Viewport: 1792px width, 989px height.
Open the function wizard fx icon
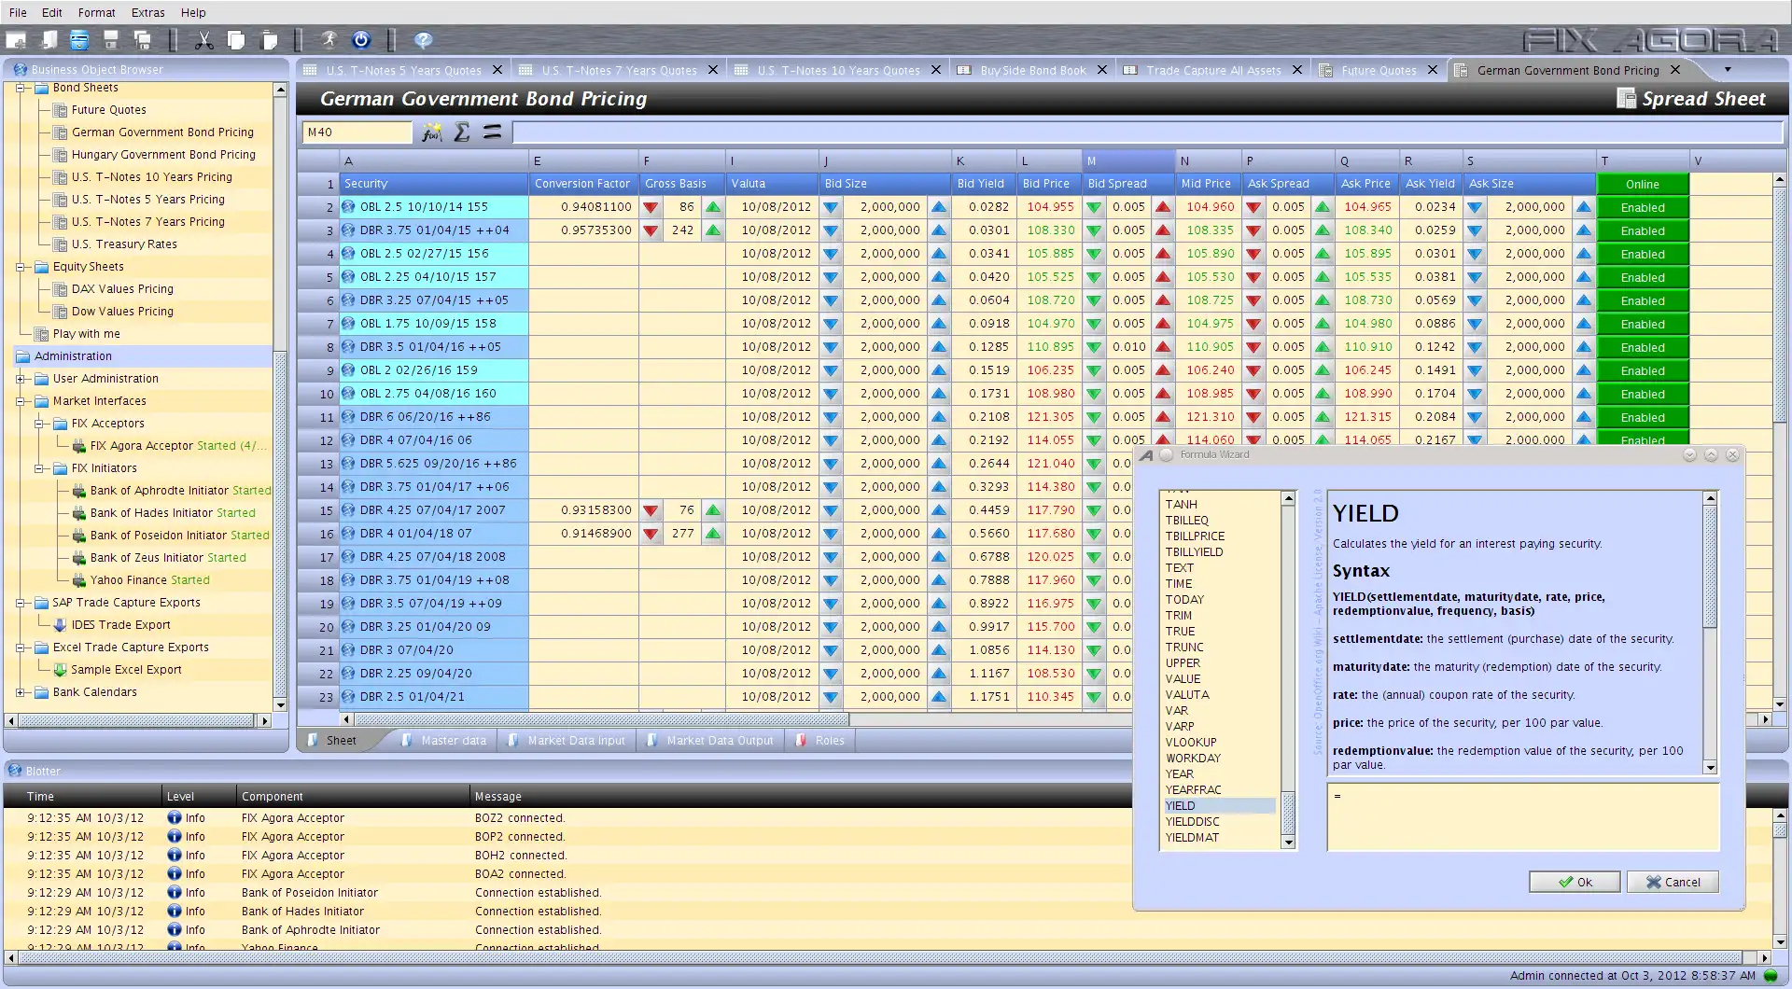(431, 132)
